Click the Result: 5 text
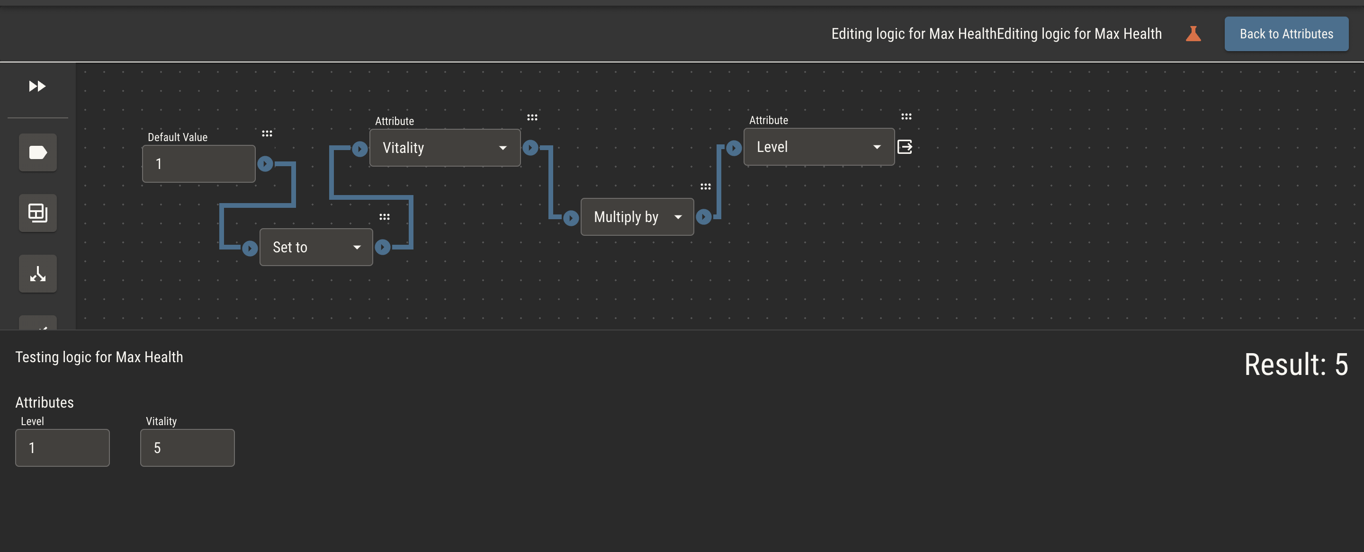This screenshot has height=552, width=1364. [x=1296, y=364]
